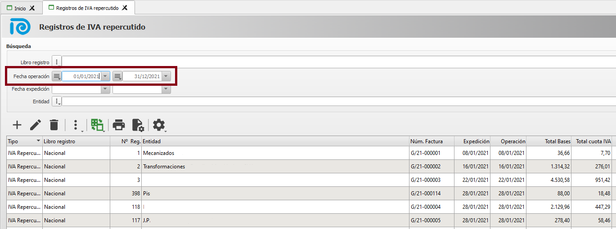Open the Libro registro lookup button

(57, 62)
